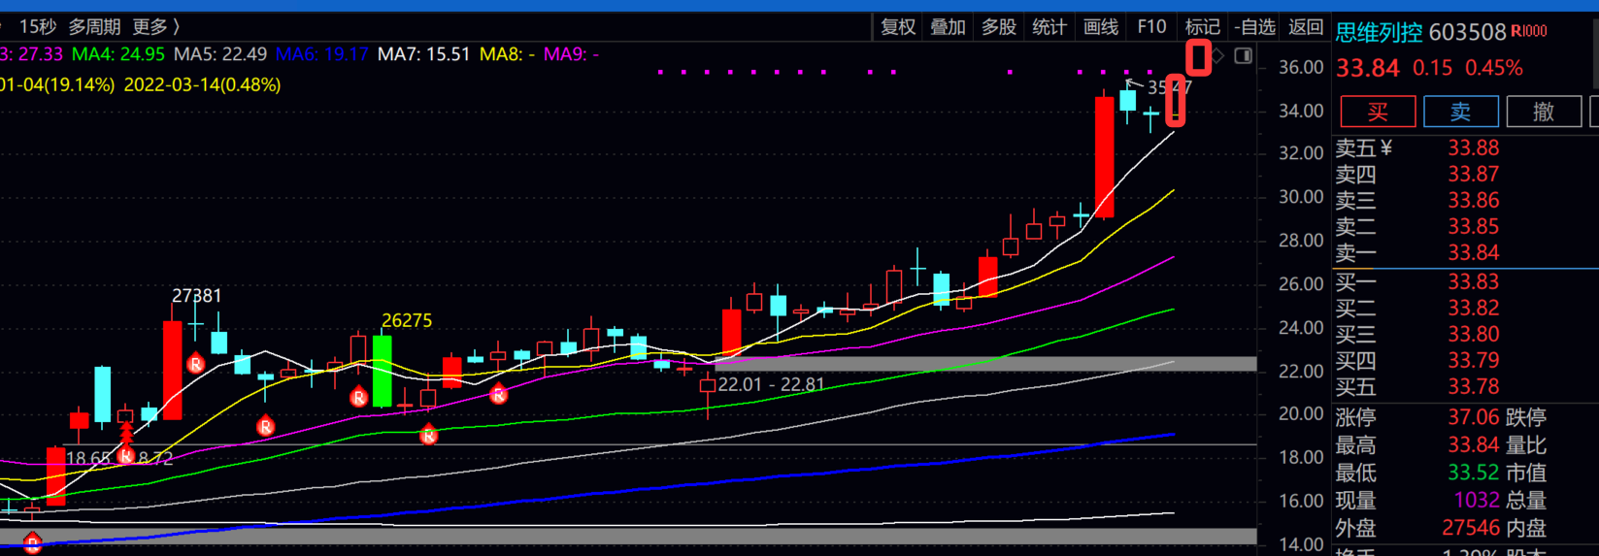The image size is (1599, 556).
Task: Click the 卖一 ask price 33.84
Action: pyautogui.click(x=1473, y=252)
